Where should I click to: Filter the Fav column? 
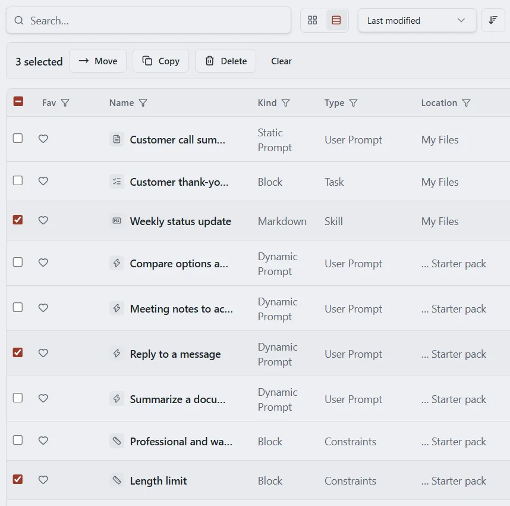(x=65, y=103)
